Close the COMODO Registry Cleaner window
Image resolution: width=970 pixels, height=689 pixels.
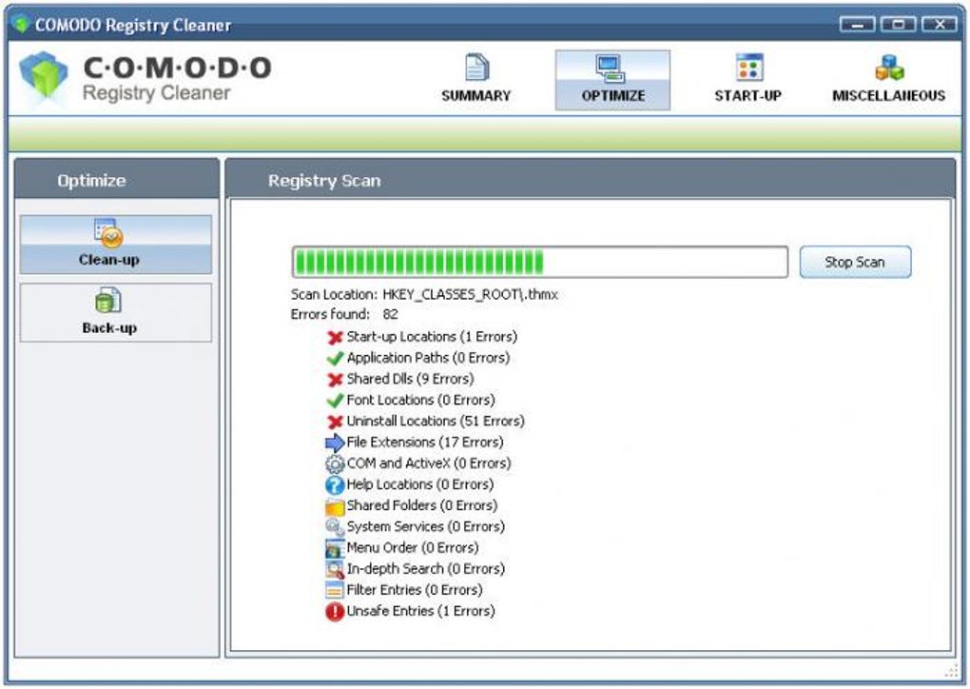pos(939,25)
